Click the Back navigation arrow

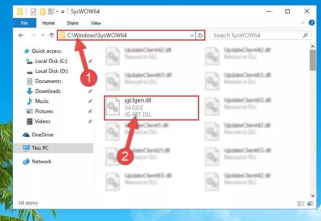point(21,35)
